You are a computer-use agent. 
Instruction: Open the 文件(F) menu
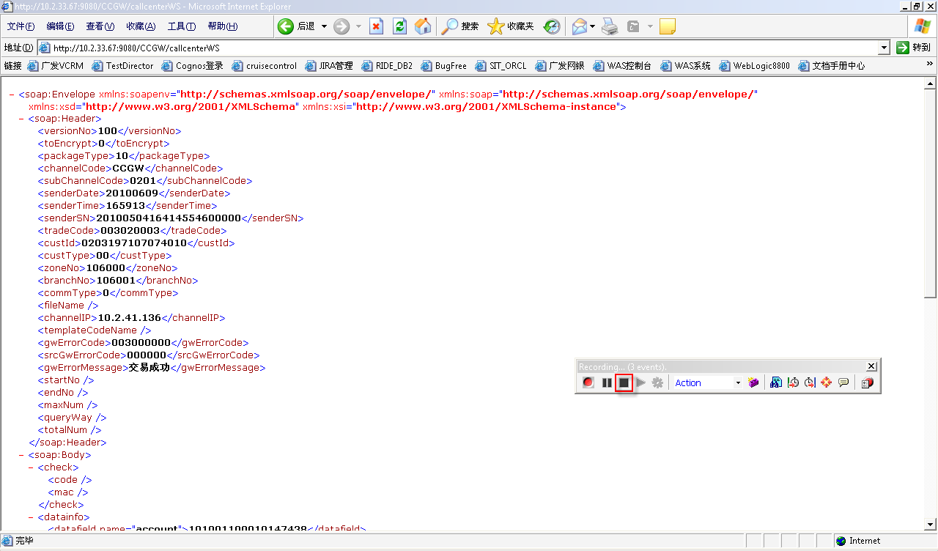21,26
